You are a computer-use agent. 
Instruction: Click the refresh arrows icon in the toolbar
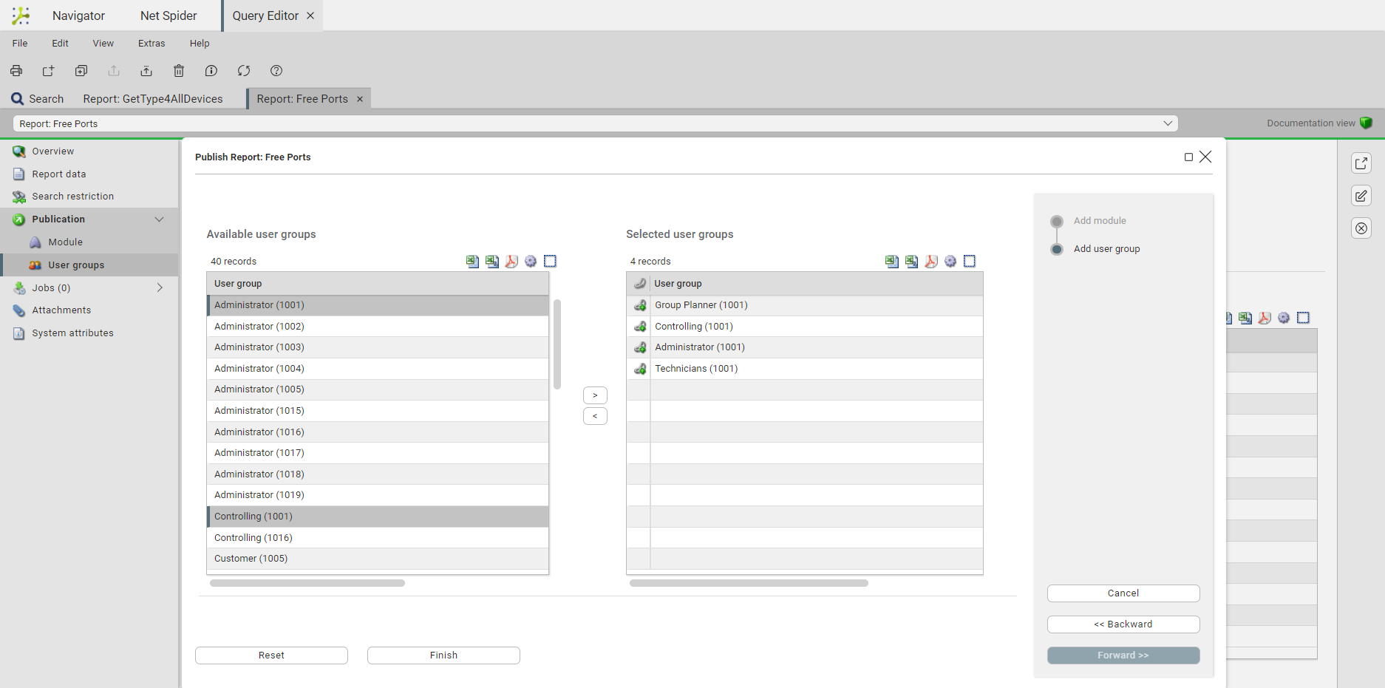pos(244,71)
